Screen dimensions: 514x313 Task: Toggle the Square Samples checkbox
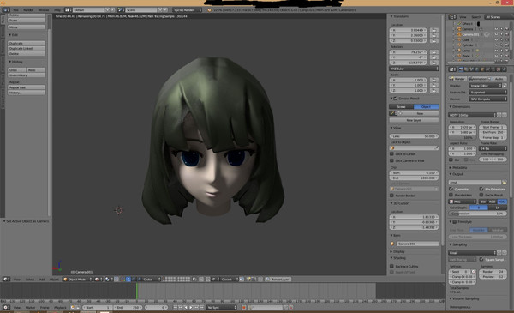tap(481, 259)
